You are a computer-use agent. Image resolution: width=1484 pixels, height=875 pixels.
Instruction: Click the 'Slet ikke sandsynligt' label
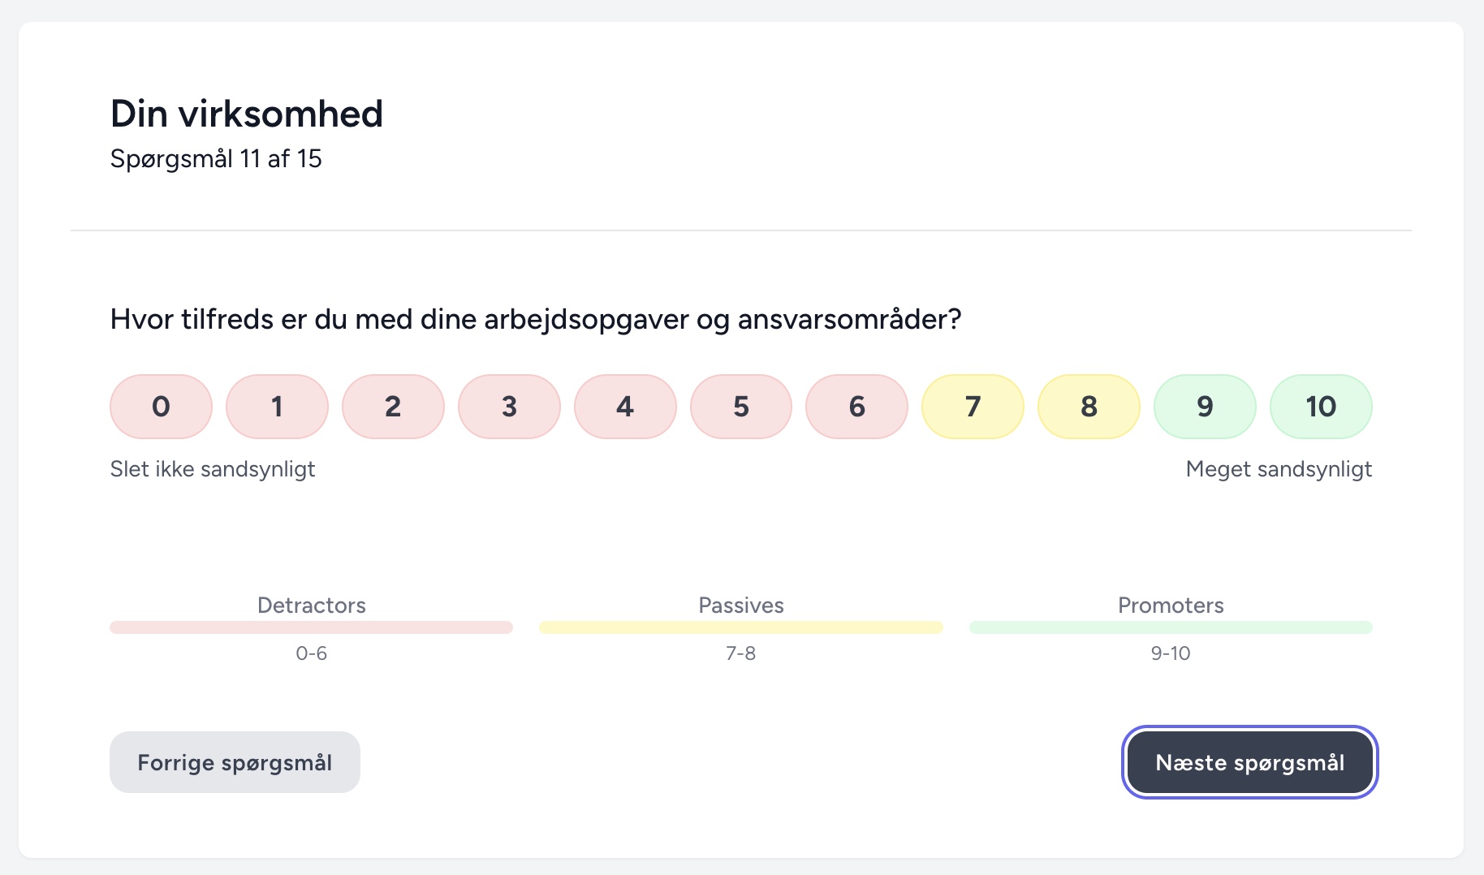[x=213, y=469]
